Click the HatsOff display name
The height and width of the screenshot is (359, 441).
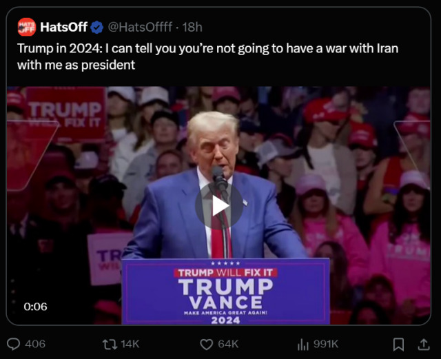click(x=64, y=27)
